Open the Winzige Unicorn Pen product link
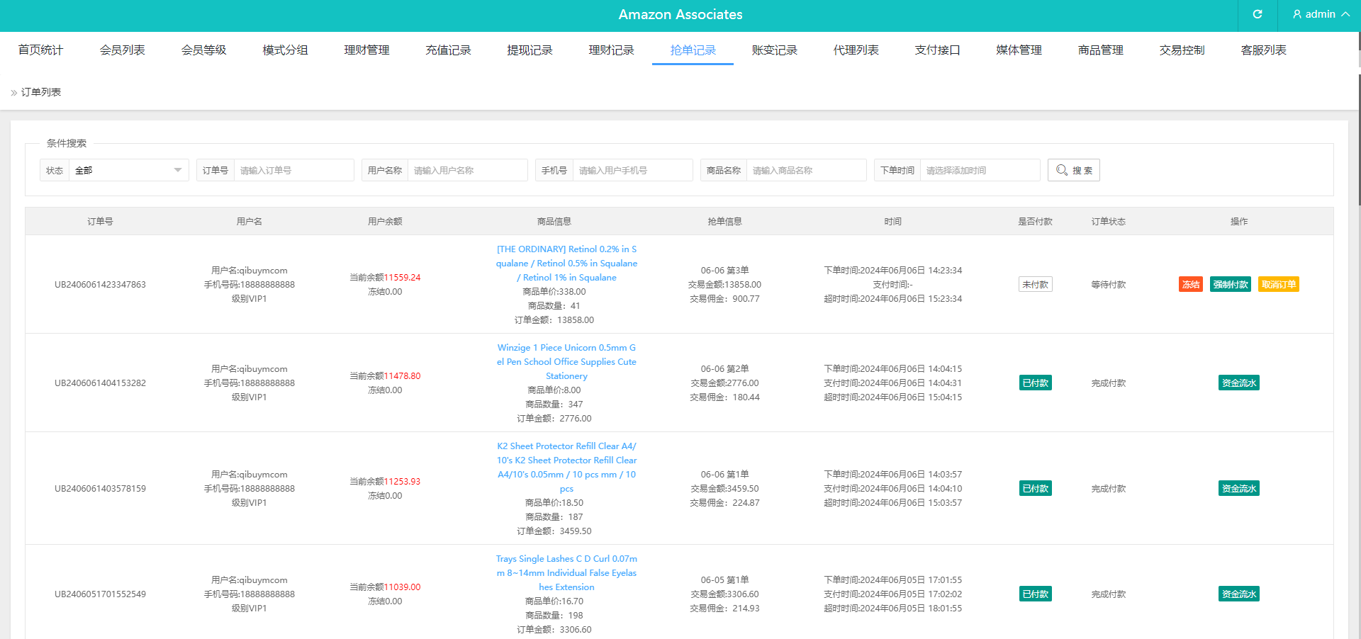 tap(566, 362)
